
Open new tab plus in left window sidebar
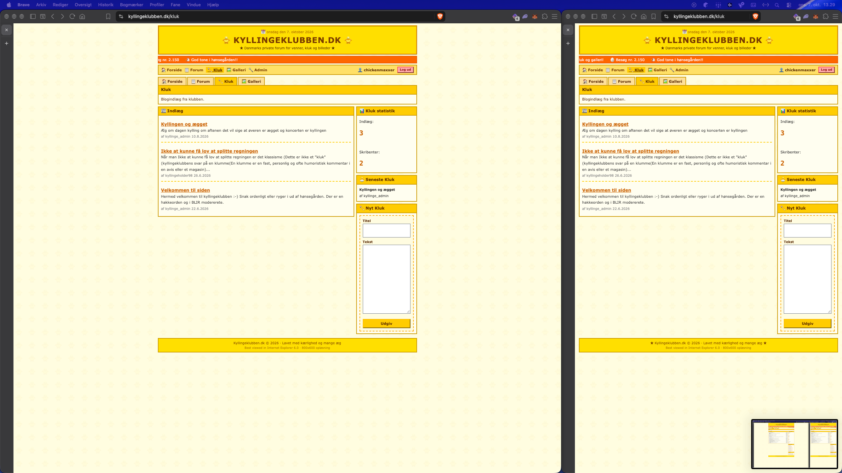click(x=7, y=43)
